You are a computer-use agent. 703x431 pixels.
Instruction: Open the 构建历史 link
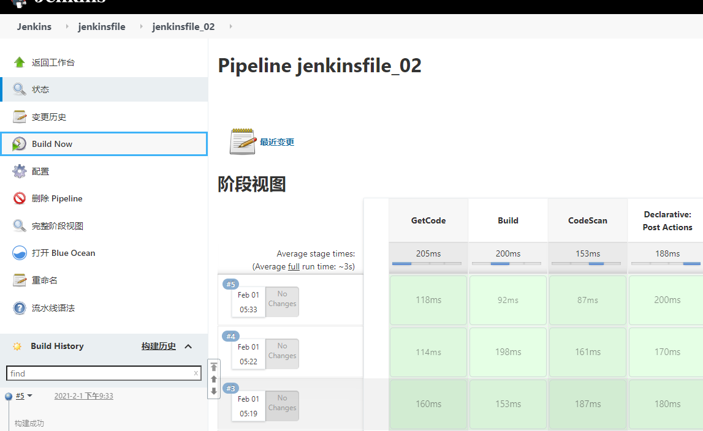click(159, 347)
